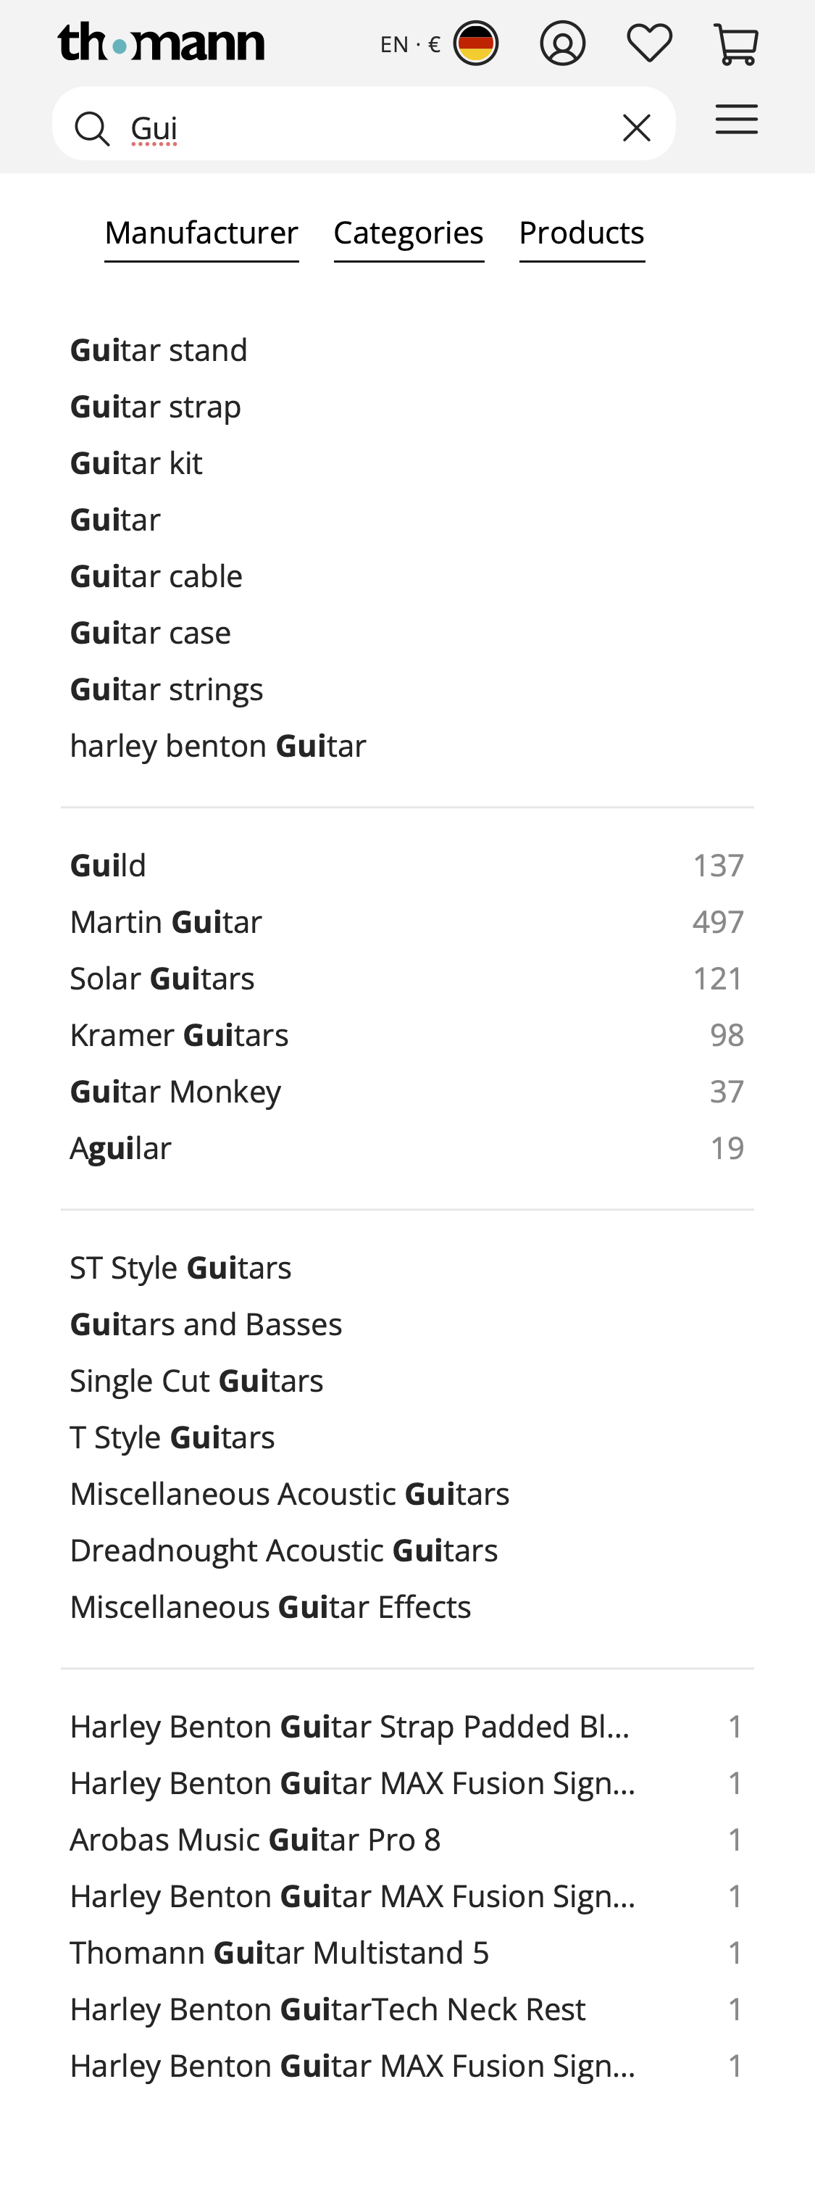Go to the Thomann logo homepage
This screenshot has height=2208, width=815.
pyautogui.click(x=161, y=42)
